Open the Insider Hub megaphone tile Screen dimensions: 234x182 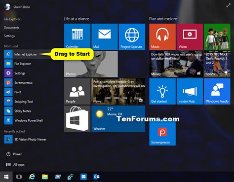pyautogui.click(x=190, y=91)
